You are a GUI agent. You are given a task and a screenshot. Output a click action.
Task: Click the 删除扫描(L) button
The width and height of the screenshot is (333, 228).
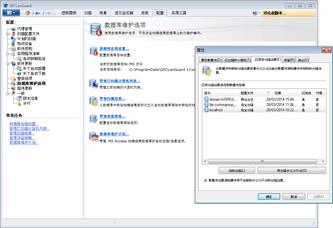pos(237,171)
